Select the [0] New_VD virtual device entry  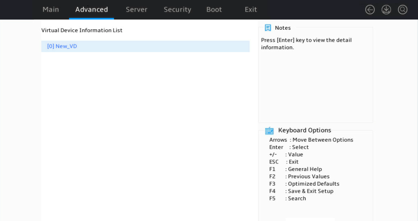[145, 46]
